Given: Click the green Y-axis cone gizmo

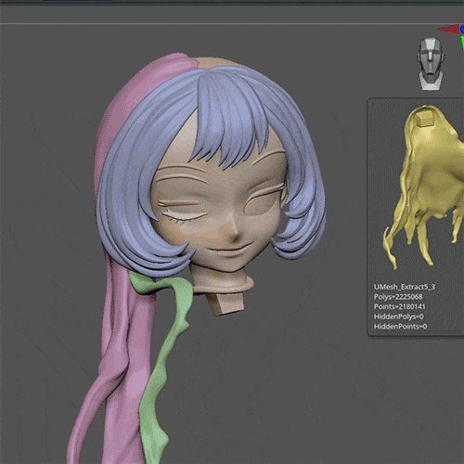Looking at the screenshot, I should coord(462,43).
